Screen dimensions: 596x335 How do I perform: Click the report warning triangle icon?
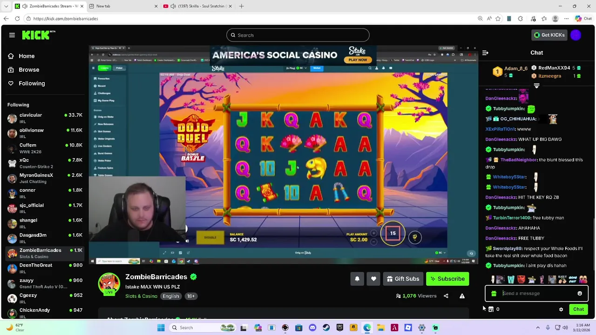462,296
